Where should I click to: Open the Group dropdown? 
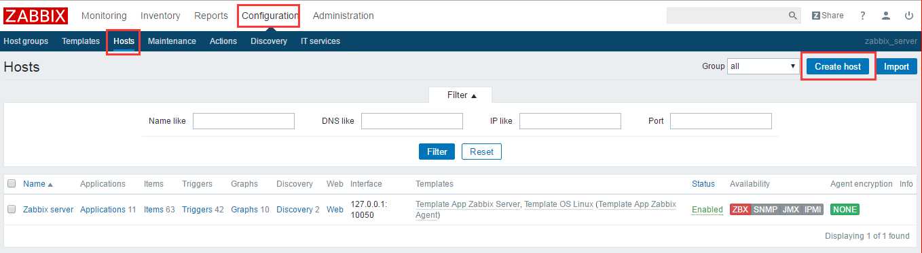tap(762, 66)
